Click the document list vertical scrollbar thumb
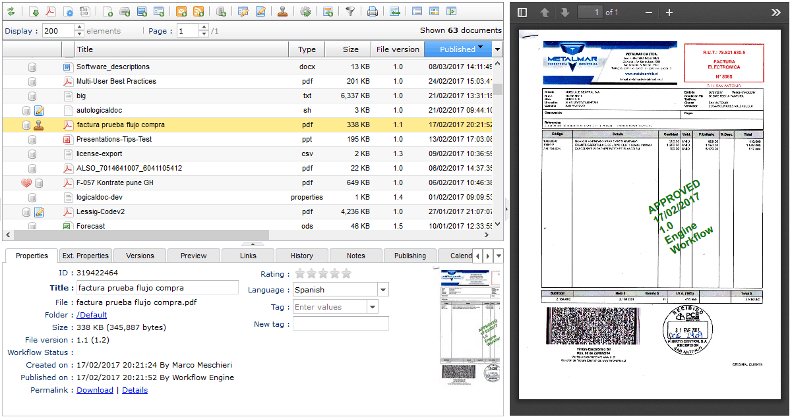The height and width of the screenshot is (417, 790). (498, 90)
